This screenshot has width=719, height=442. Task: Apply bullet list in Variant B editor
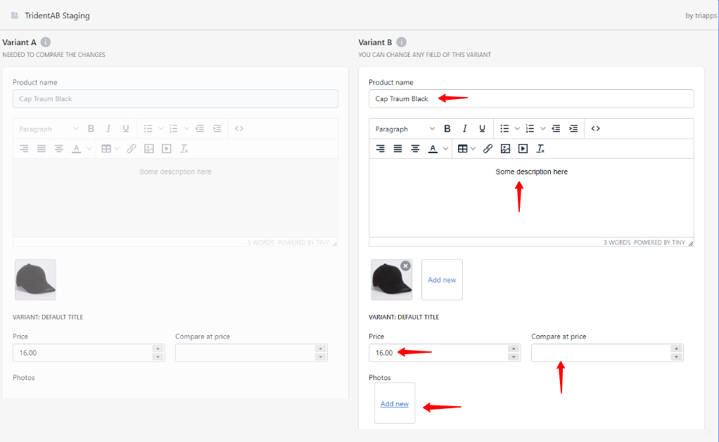click(504, 129)
